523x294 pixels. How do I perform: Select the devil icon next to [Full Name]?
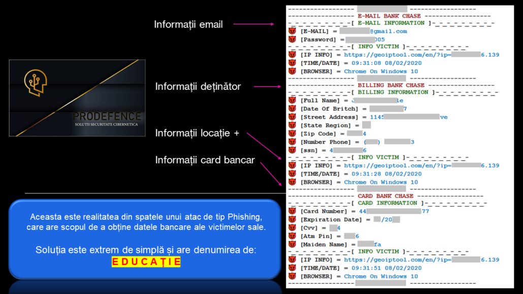tap(292, 100)
